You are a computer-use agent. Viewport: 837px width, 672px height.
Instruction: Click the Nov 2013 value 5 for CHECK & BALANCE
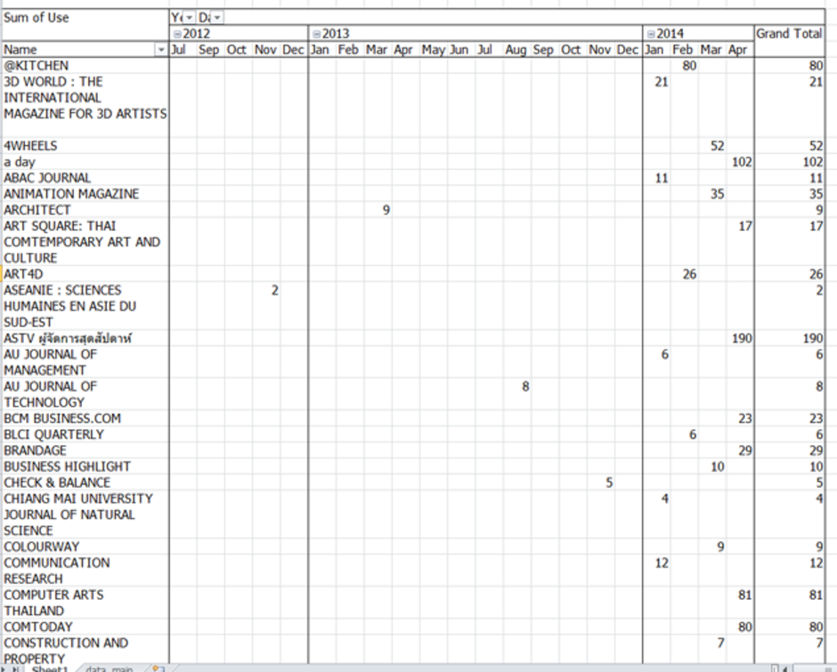coord(609,482)
